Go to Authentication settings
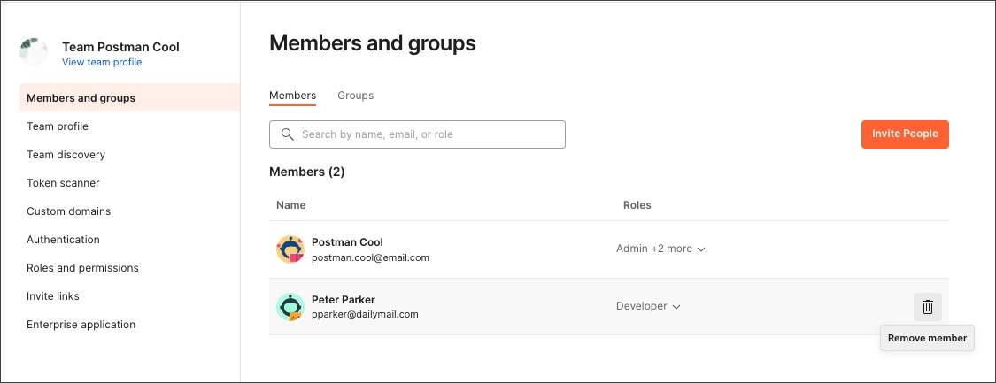Screen dimensions: 996x383 (63, 240)
